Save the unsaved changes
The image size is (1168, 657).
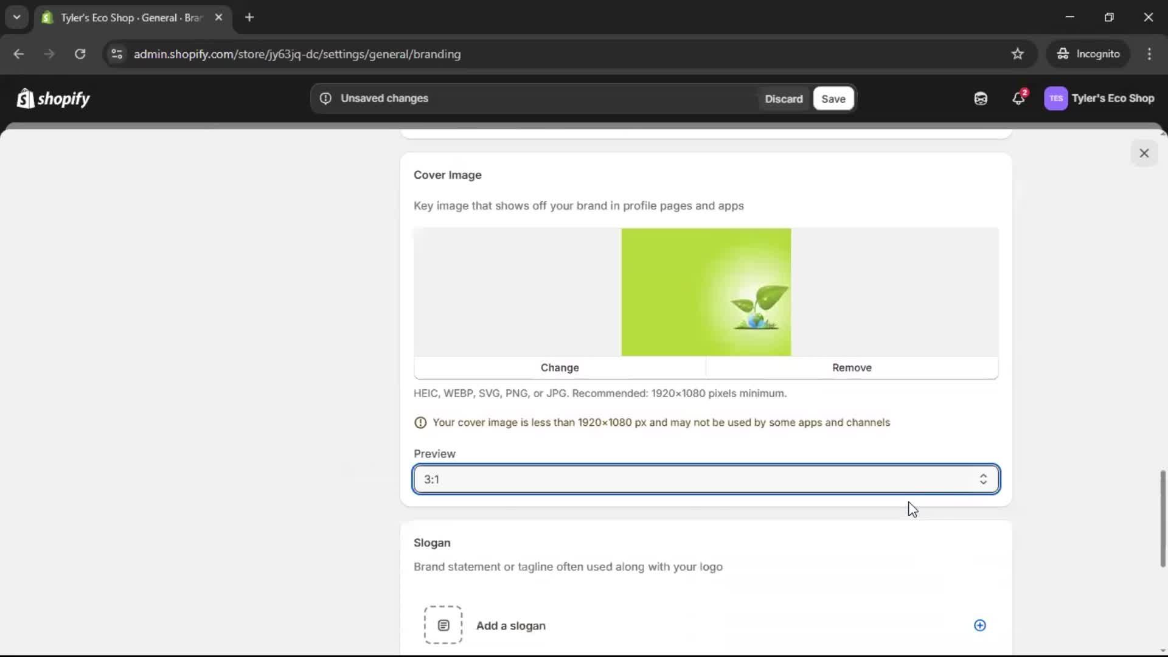[833, 99]
